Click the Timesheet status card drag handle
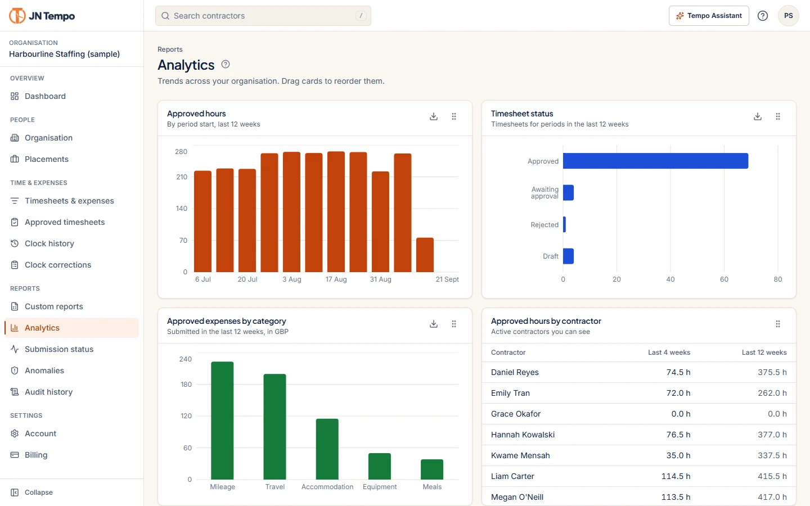Viewport: 810px width, 506px height. 778,116
